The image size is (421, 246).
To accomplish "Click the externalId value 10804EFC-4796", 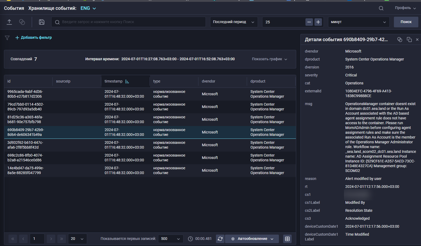I will pos(368,94).
